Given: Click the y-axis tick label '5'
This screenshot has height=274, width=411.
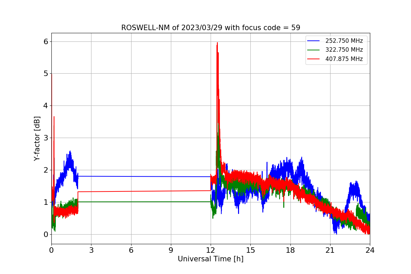Looking at the screenshot, I should click(x=46, y=74).
